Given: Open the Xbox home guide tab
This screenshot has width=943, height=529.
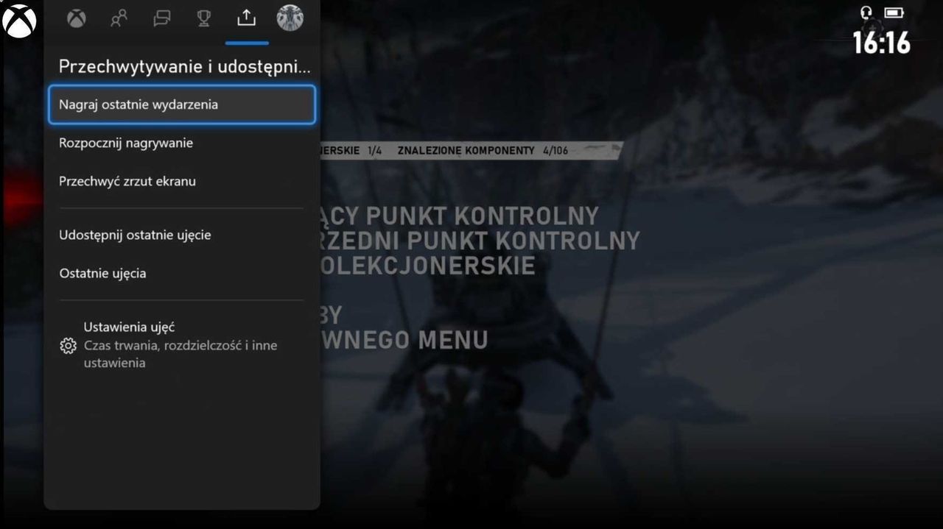Looking at the screenshot, I should [77, 19].
